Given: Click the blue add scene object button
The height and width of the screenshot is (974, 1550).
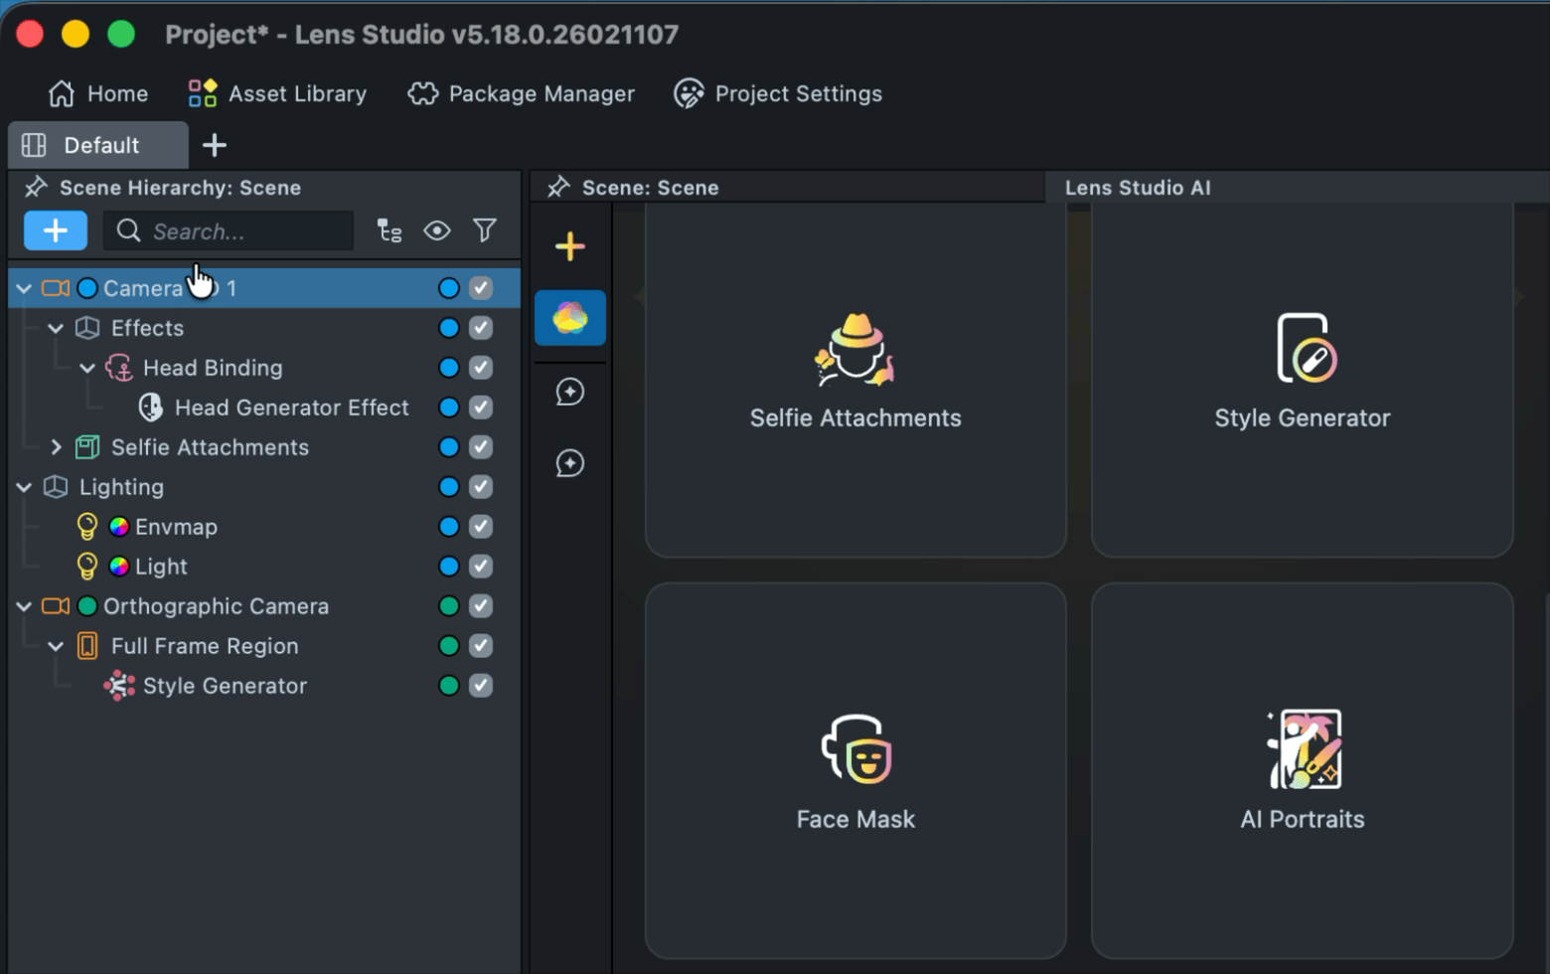Looking at the screenshot, I should point(56,231).
